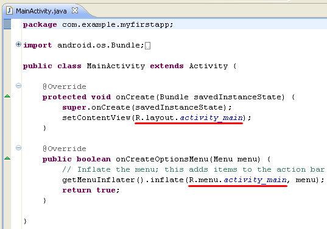Click the first @Override annotation
Screen dimensions: 327x229
65,86
